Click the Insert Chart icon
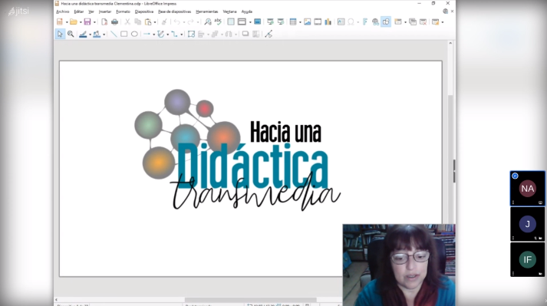 point(328,22)
